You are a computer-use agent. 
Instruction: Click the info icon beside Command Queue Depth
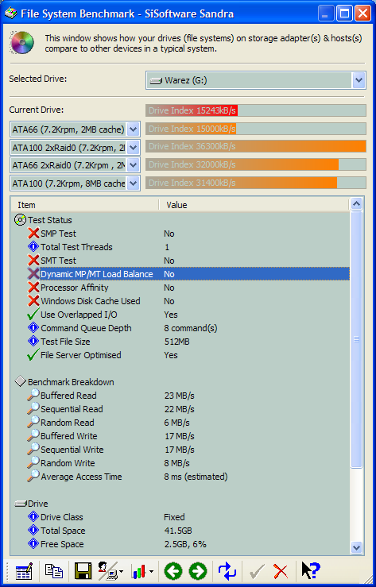33,328
